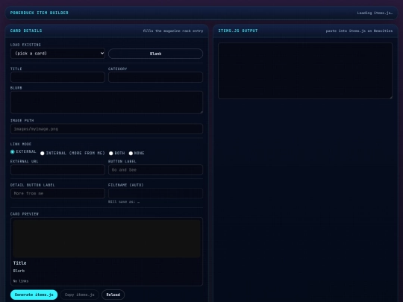Click the Generate items.js button
The width and height of the screenshot is (403, 302).
(34, 295)
